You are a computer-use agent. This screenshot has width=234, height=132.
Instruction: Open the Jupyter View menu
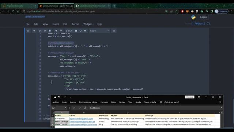click(45, 24)
